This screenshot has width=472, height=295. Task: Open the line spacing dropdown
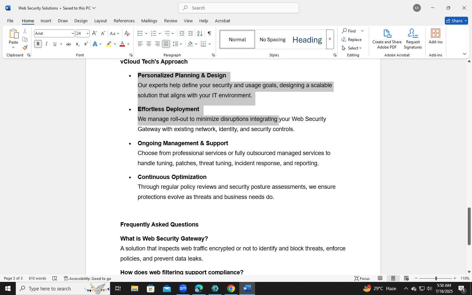177,44
